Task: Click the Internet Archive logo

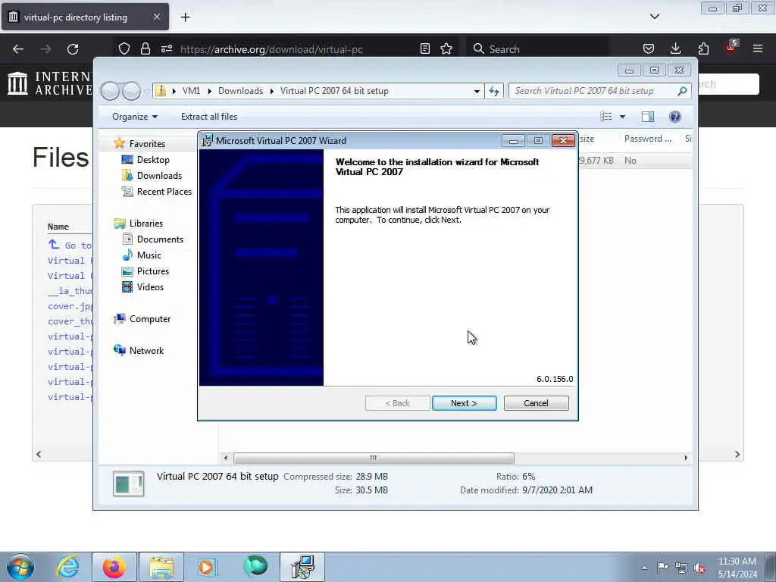Action: pos(49,83)
